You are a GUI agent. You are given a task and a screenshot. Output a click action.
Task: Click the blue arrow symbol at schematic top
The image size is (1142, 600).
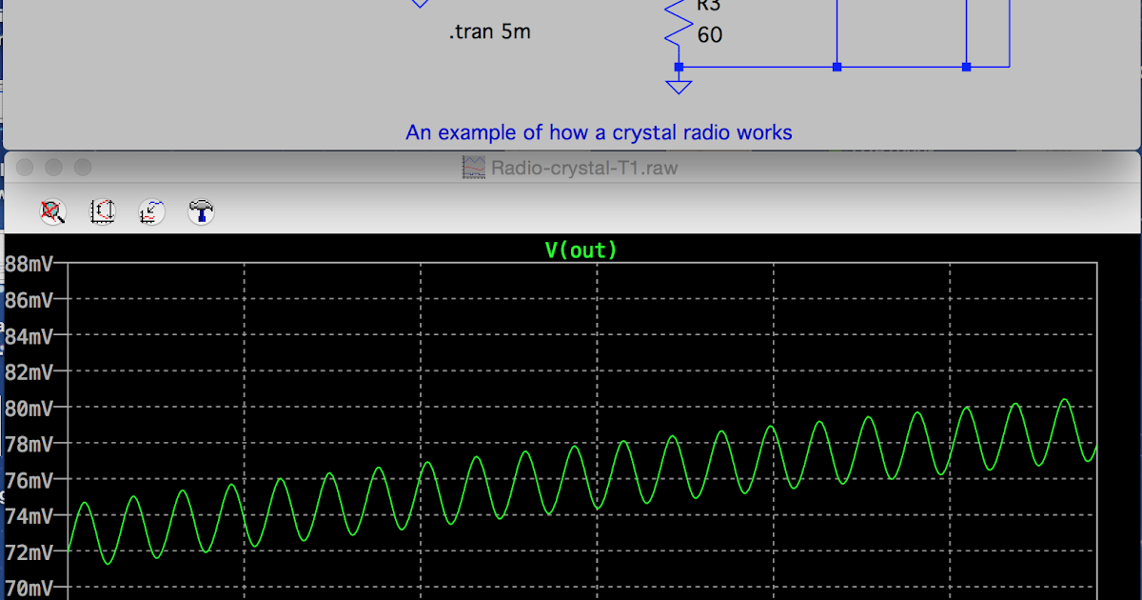coord(419,5)
